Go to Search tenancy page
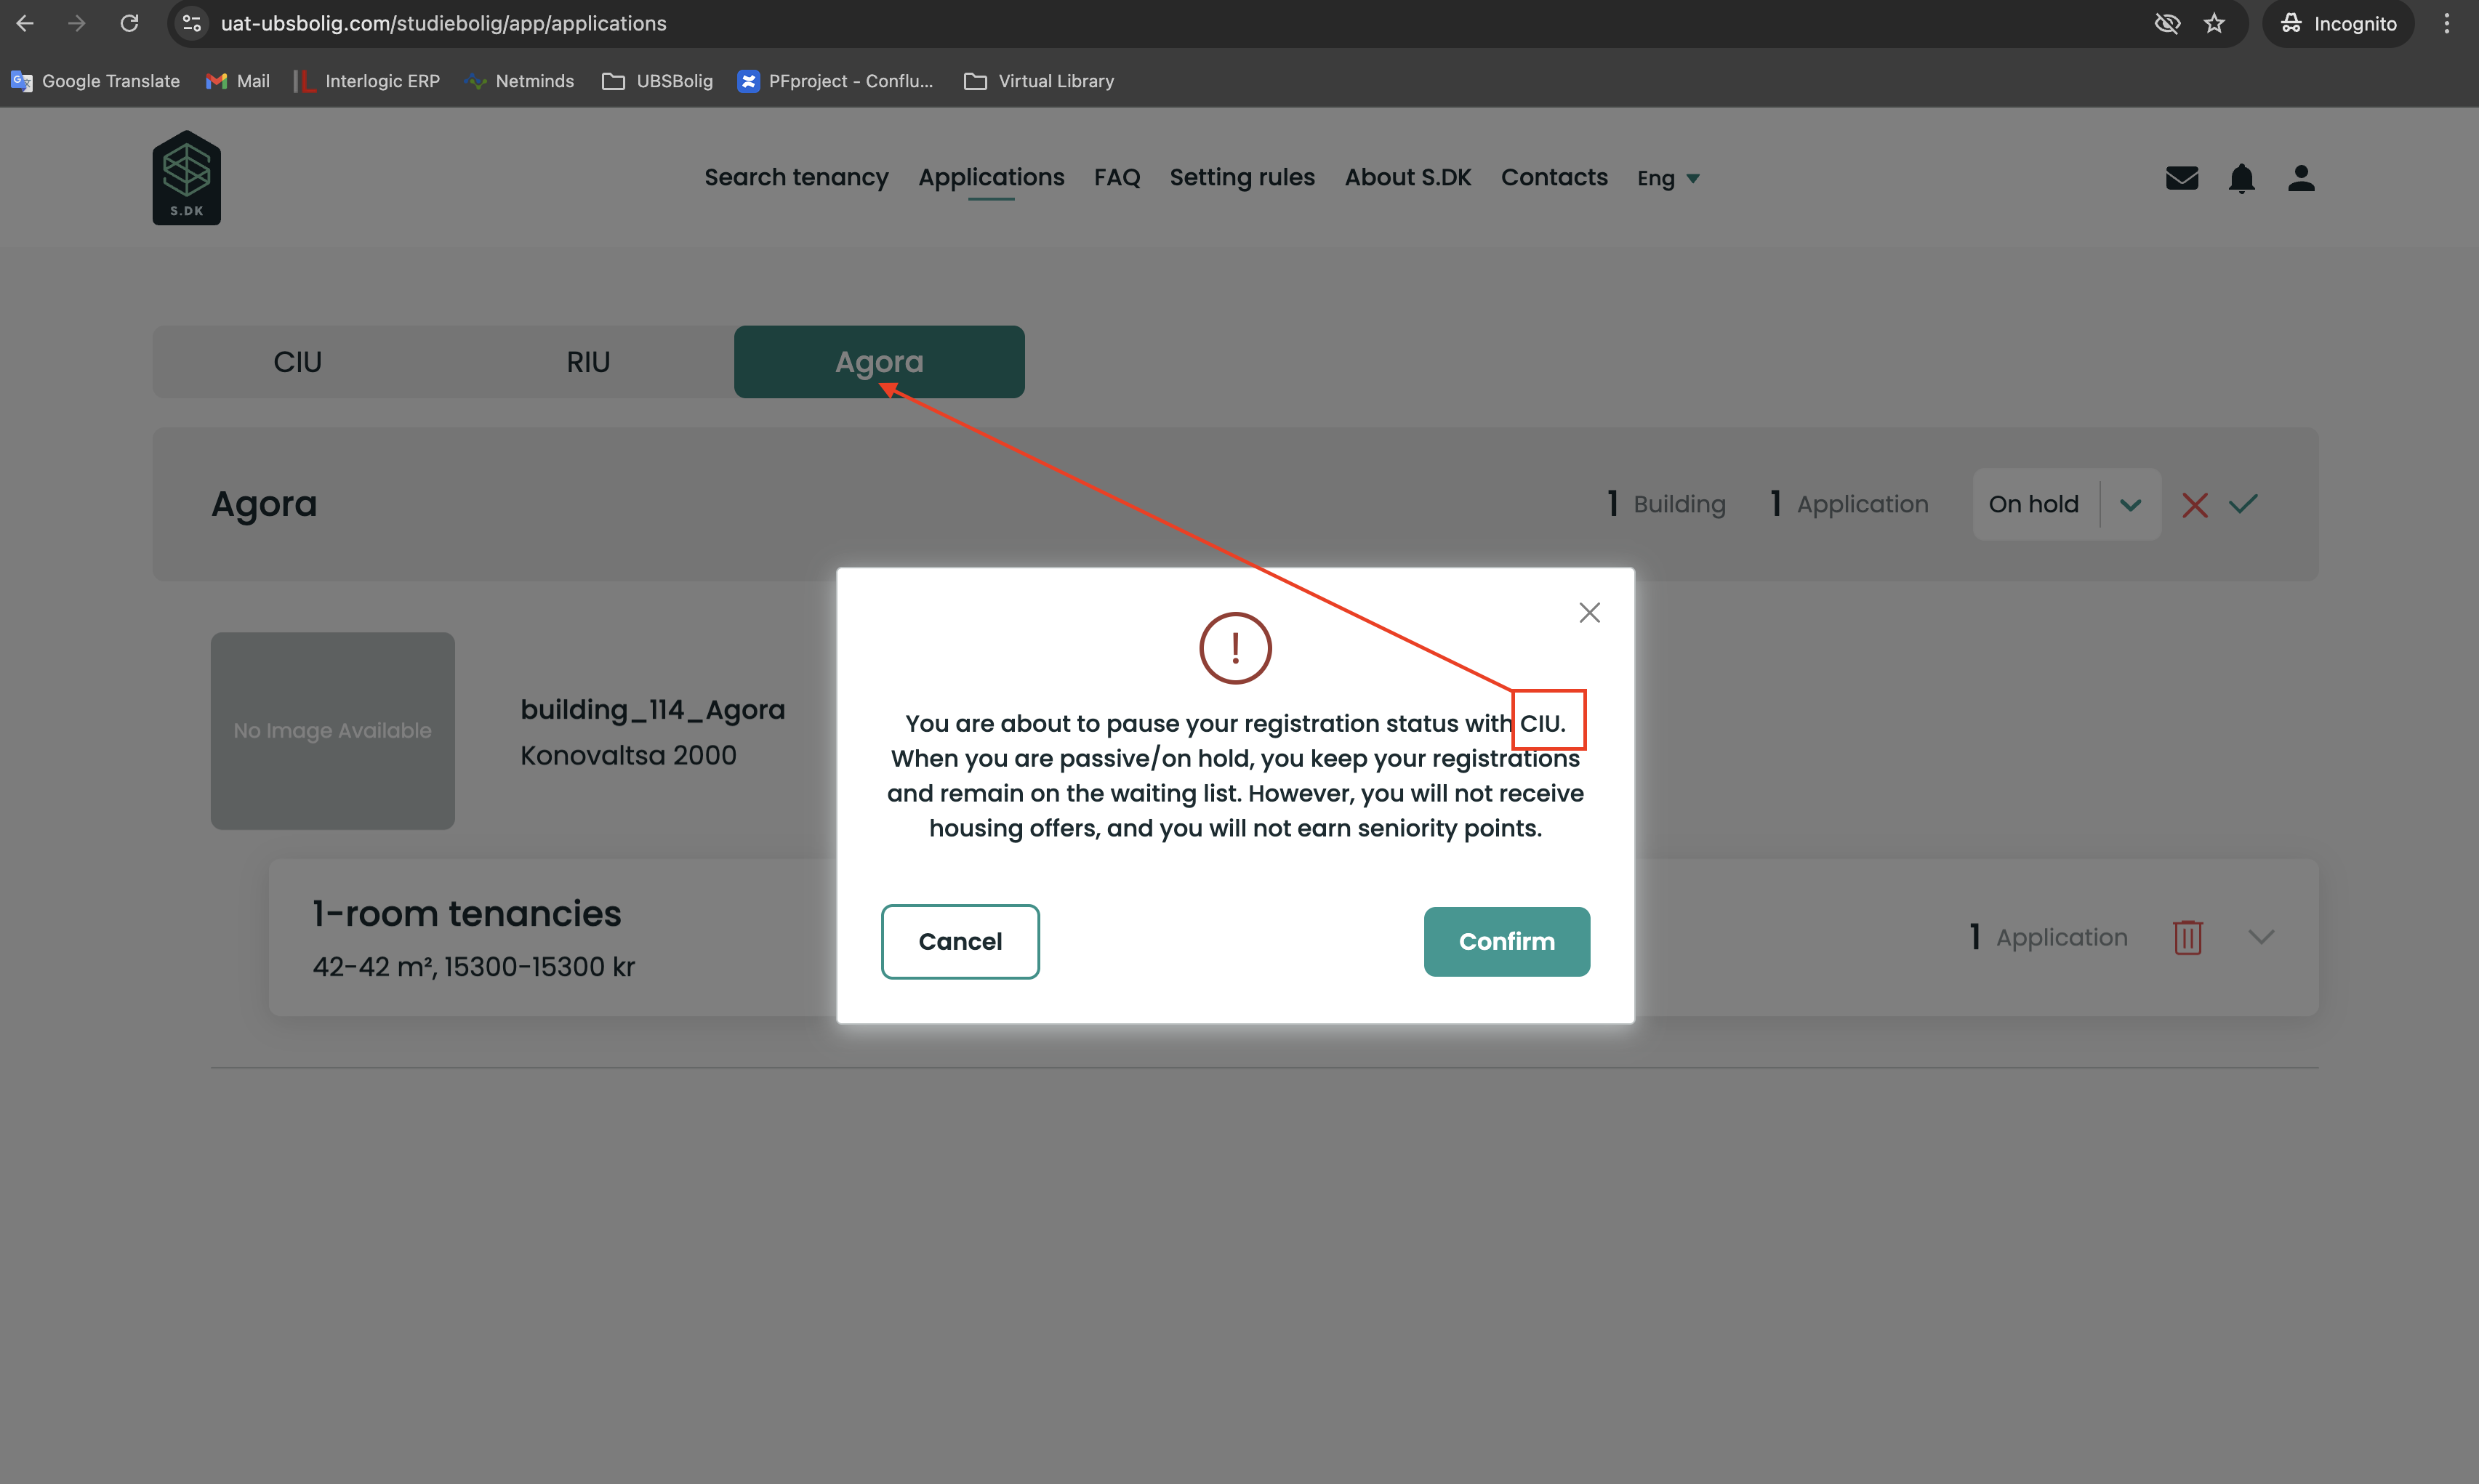The image size is (2479, 1484). pyautogui.click(x=796, y=177)
